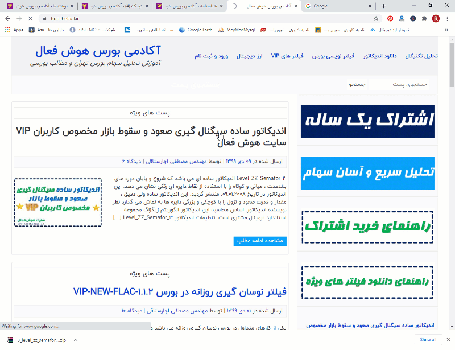Open the تحلیل تکنیکال menu item
The image size is (455, 350).
[x=421, y=56]
